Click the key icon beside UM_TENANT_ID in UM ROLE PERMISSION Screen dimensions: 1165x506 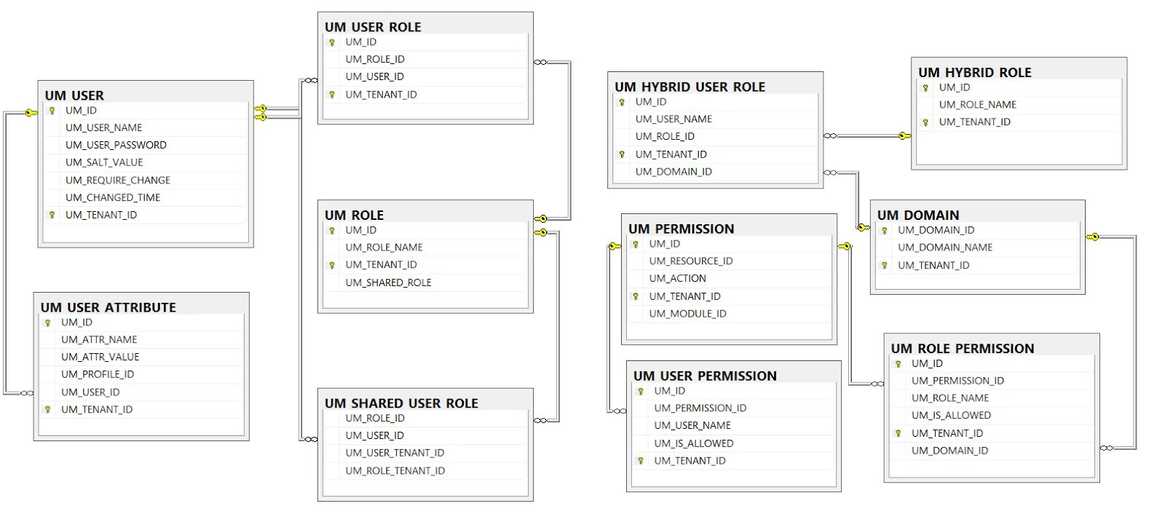(x=898, y=433)
